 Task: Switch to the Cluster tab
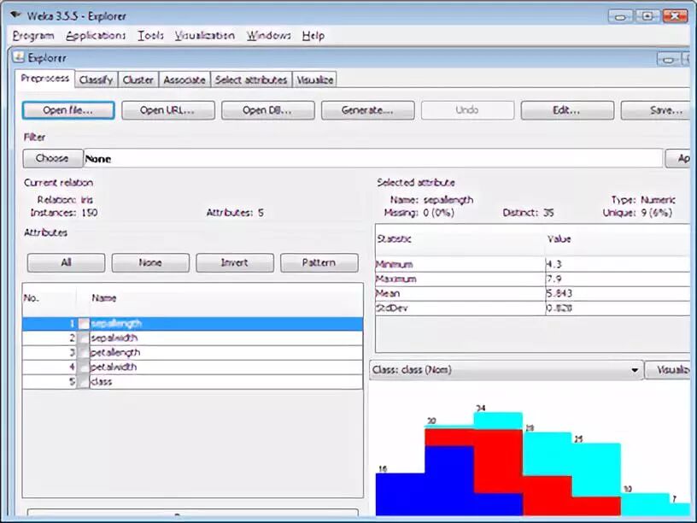(138, 80)
